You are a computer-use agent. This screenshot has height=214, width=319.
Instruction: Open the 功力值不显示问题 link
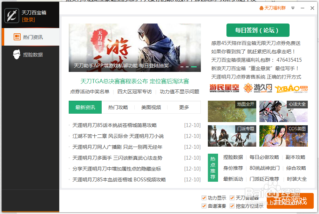click(x=179, y=92)
